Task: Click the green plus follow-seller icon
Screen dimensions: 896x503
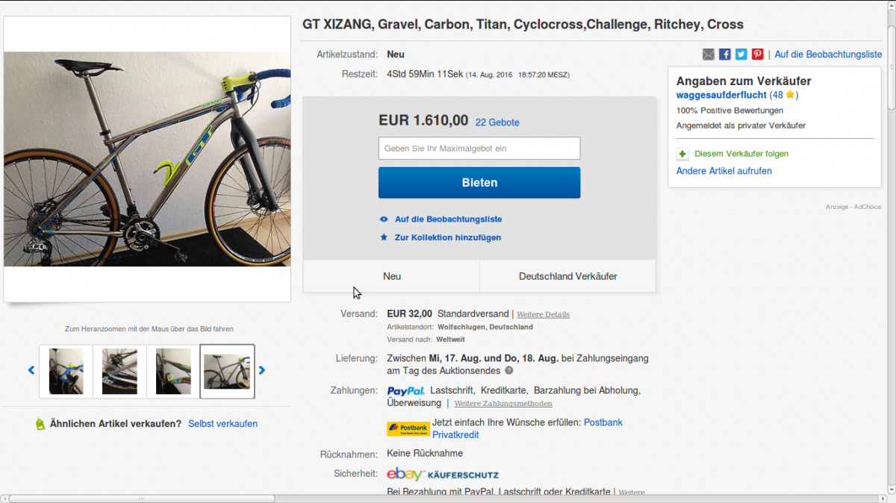Action: click(682, 154)
